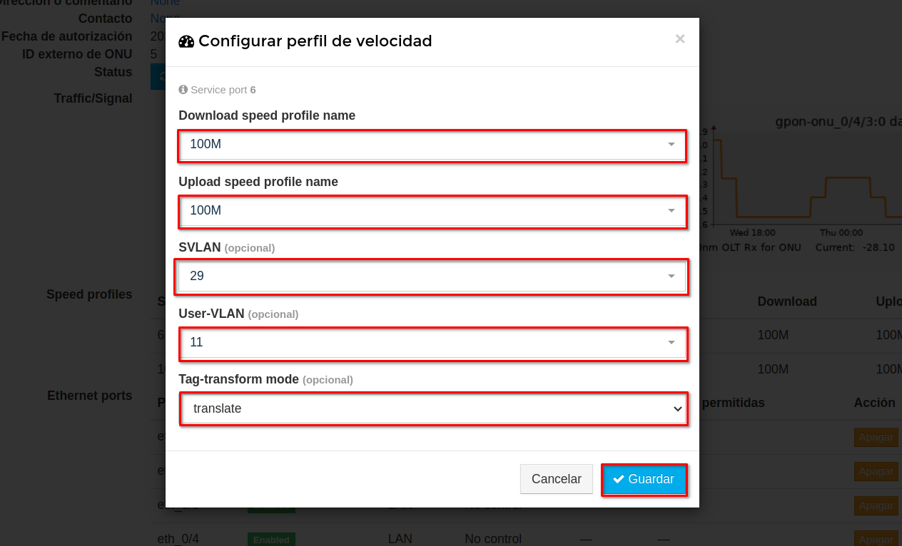Click the arrow of Download profile combo
902x546 pixels.
click(x=671, y=145)
